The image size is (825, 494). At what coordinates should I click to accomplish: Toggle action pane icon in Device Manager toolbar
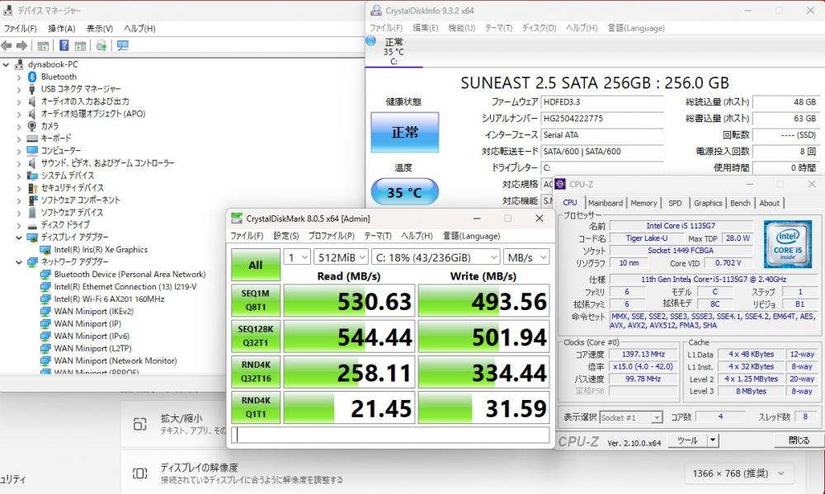click(80, 45)
